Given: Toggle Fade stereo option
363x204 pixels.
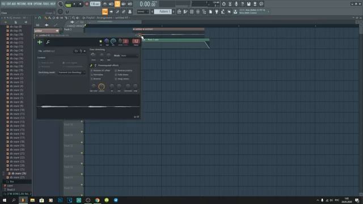Looking at the screenshot, I should pyautogui.click(x=122, y=75).
